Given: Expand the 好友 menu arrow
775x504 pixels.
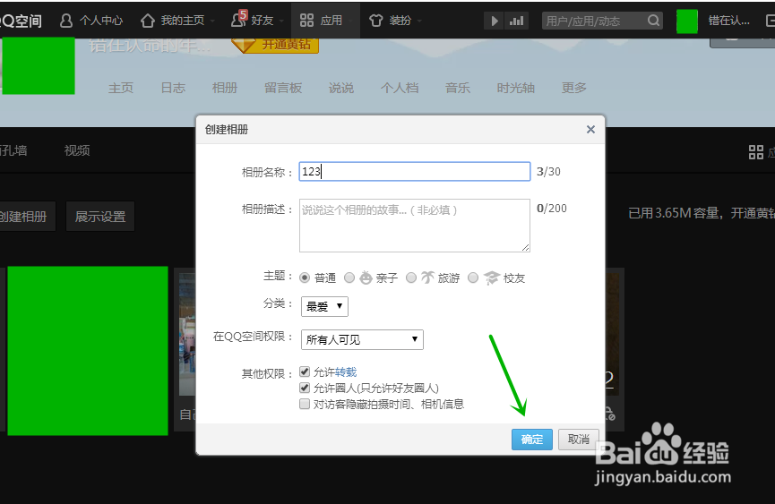Looking at the screenshot, I should point(281,21).
